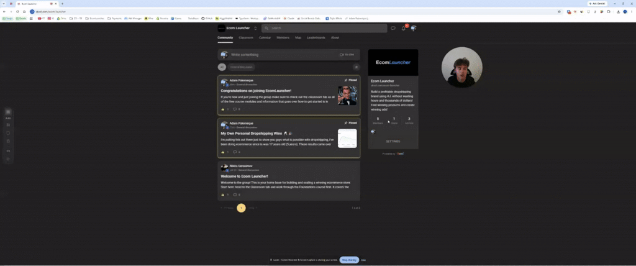Click the SETTINGS button in sidebar
Image resolution: width=636 pixels, height=266 pixels.
click(x=393, y=141)
